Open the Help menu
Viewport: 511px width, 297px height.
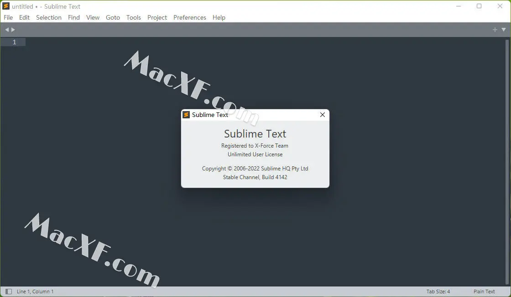coord(219,18)
